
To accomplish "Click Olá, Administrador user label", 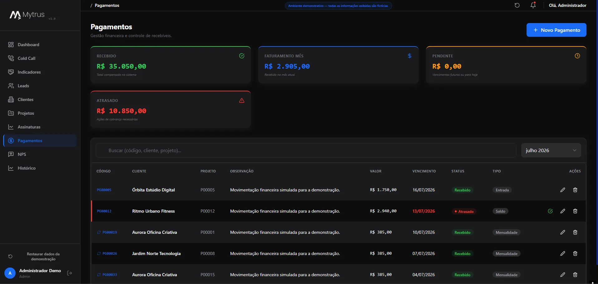I will (567, 5).
